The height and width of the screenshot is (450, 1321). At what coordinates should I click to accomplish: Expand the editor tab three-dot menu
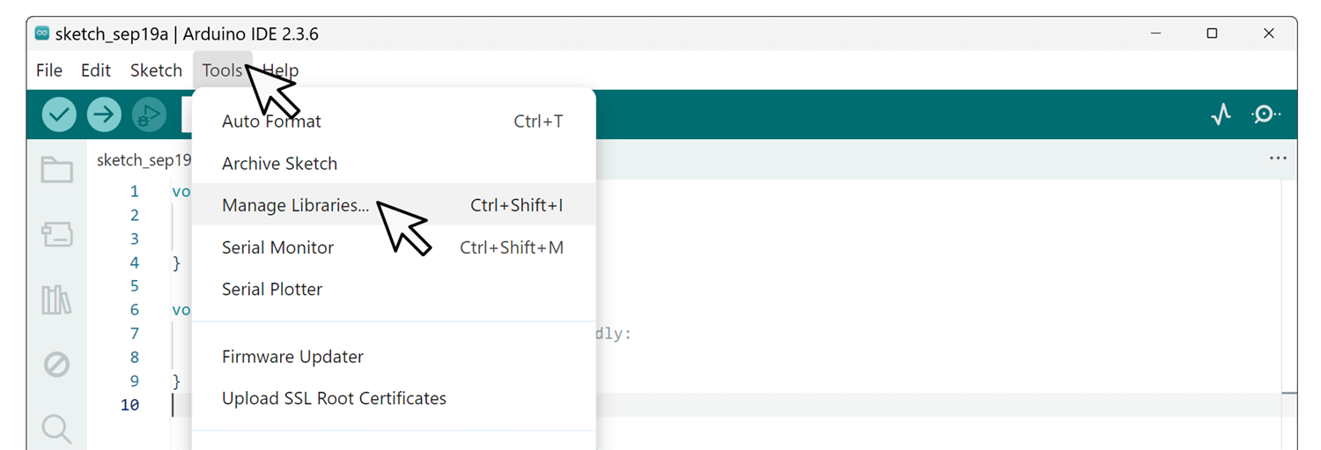click(x=1278, y=159)
